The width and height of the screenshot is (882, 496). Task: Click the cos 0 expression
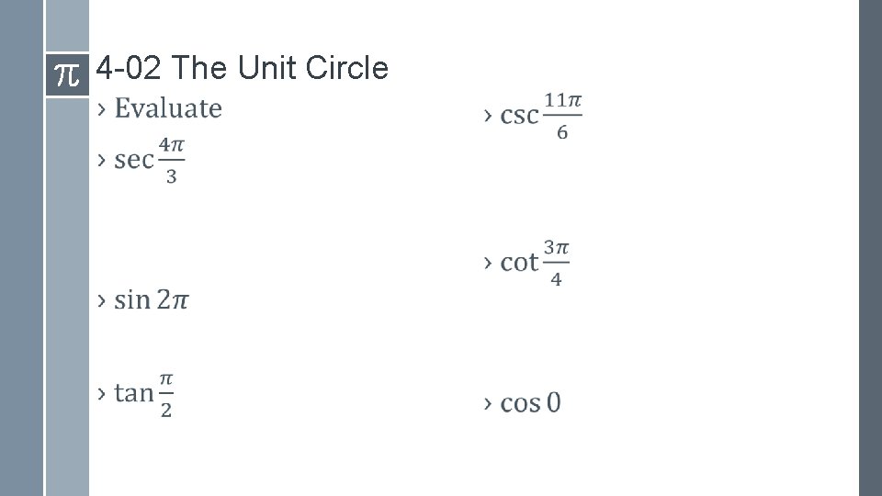click(x=530, y=402)
